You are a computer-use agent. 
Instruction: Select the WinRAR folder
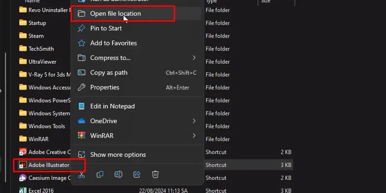[39, 139]
